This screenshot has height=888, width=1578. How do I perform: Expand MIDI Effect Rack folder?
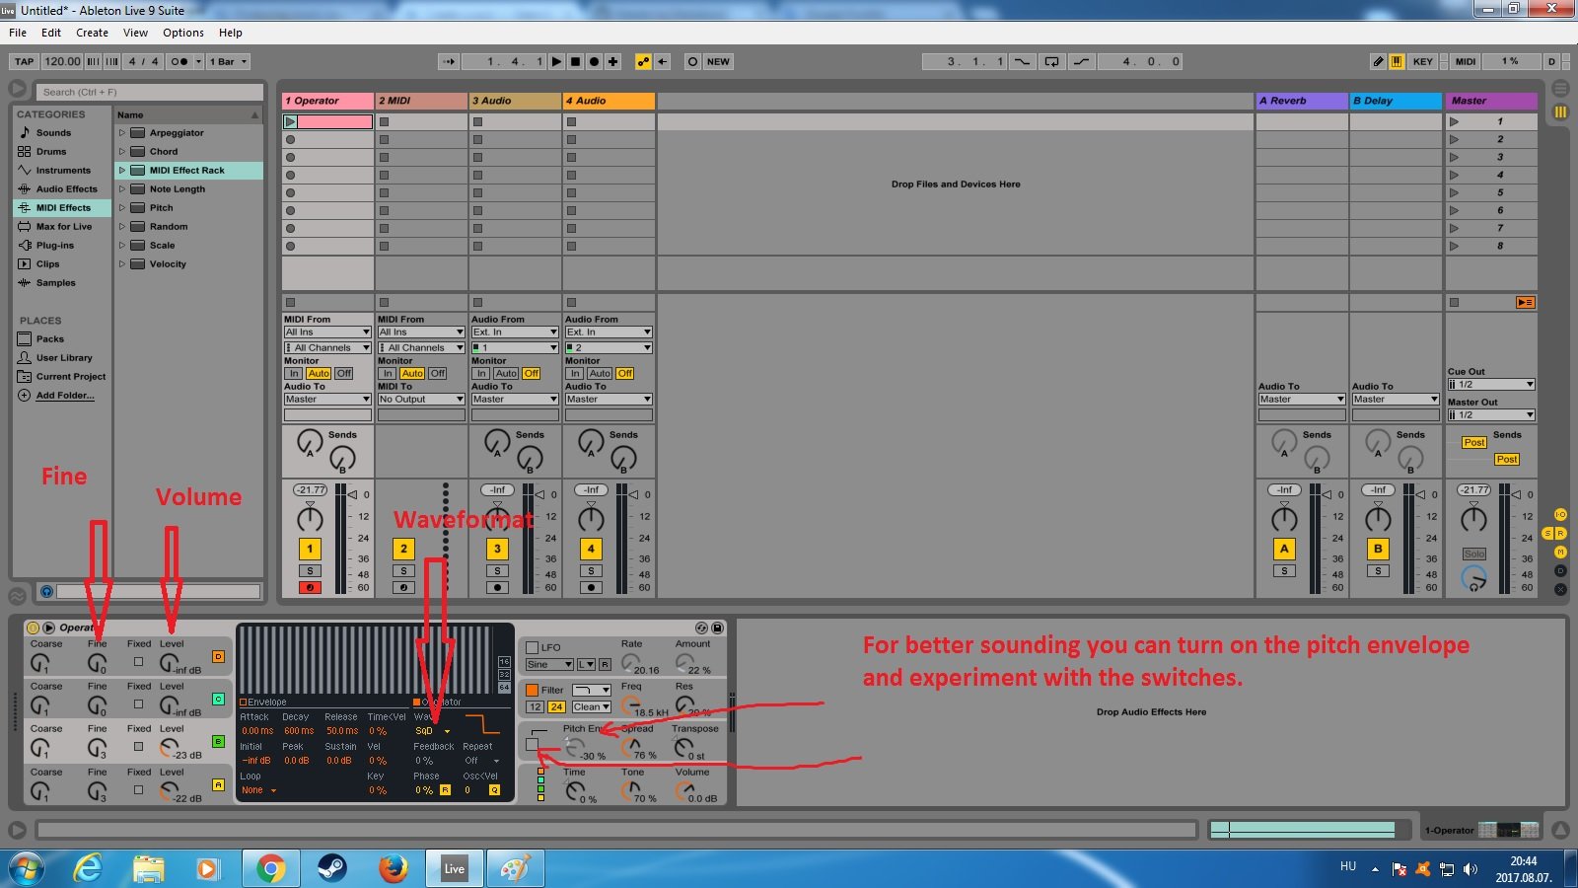pos(122,170)
